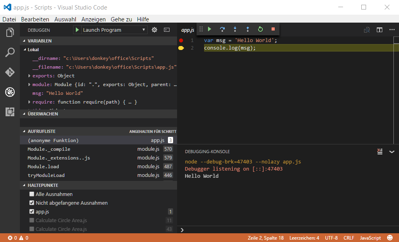Viewport: 399px width, 242px height.
Task: Open the launch configurations gear icon
Action: (x=154, y=29)
